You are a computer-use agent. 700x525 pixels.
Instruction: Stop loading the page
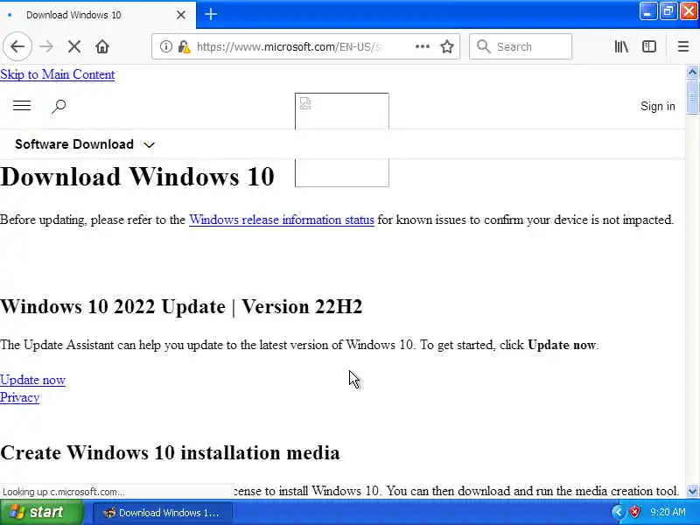pyautogui.click(x=74, y=46)
